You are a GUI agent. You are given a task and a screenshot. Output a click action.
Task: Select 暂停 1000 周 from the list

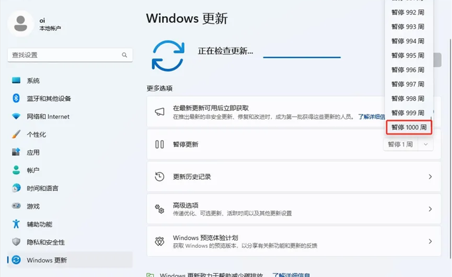click(x=409, y=127)
